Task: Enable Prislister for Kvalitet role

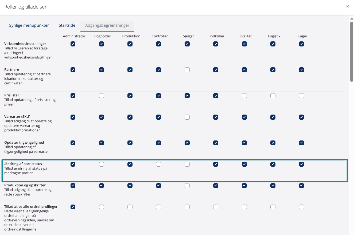Action: tap(244, 96)
